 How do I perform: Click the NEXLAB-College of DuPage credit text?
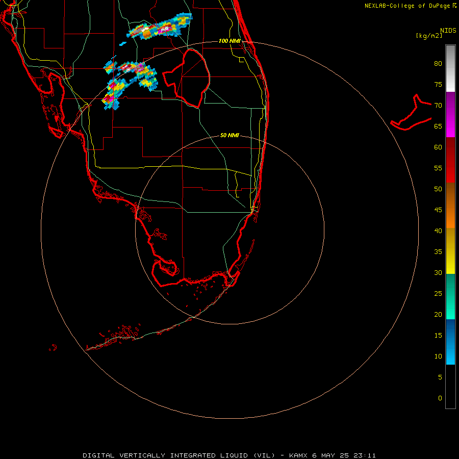pyautogui.click(x=411, y=6)
